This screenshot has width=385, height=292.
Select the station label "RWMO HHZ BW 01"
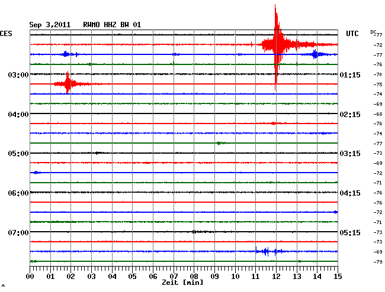point(112,25)
